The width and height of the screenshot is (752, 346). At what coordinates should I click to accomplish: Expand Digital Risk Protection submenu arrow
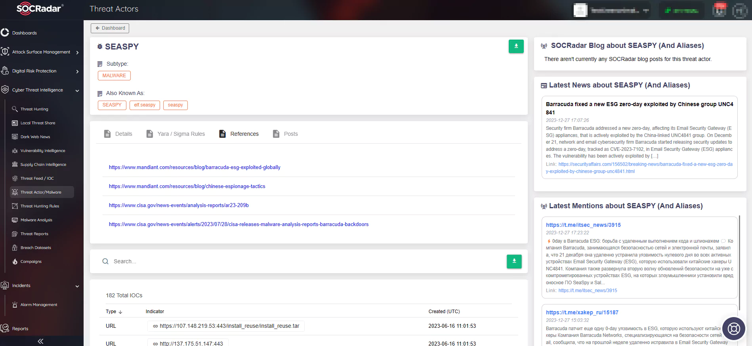(x=77, y=72)
